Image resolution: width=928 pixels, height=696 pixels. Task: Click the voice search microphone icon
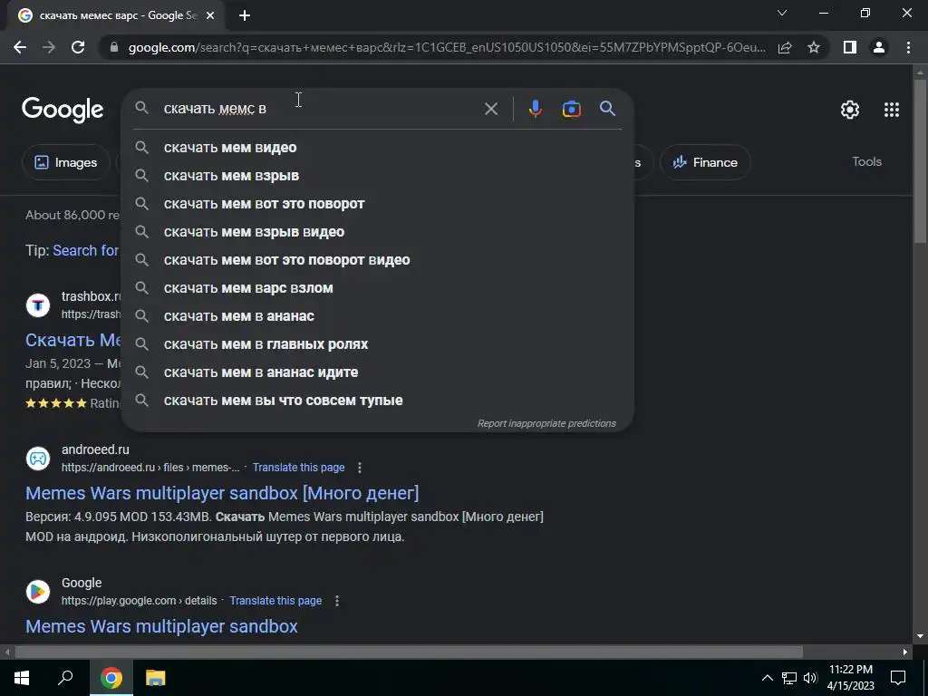click(x=535, y=109)
